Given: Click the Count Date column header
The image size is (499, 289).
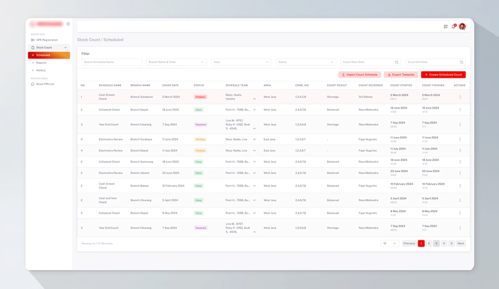Looking at the screenshot, I should point(171,85).
